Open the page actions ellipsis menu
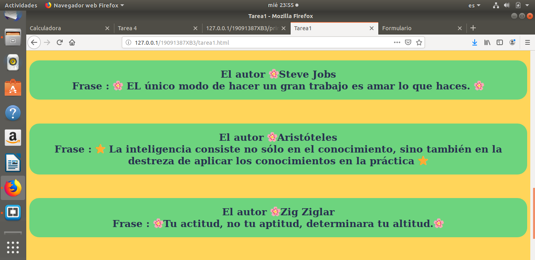Image resolution: width=535 pixels, height=260 pixels. [397, 42]
